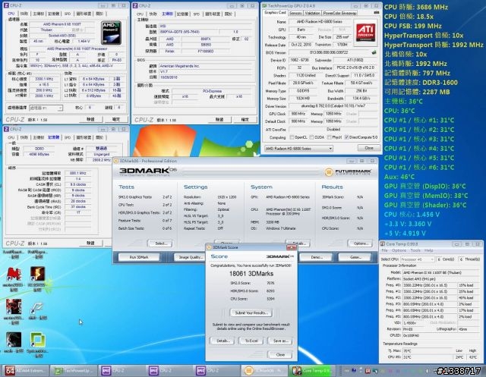The height and width of the screenshot is (377, 486).
Task: Toggle the OpenCL checkbox in GPU-Z
Action: pos(292,137)
